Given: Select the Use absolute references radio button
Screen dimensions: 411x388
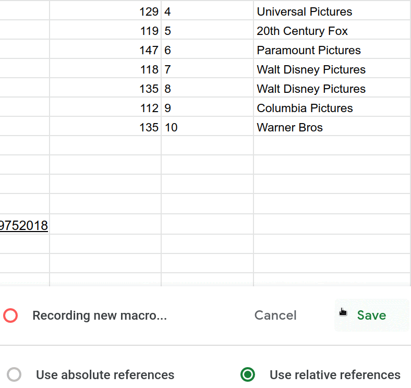Looking at the screenshot, I should click(x=15, y=374).
